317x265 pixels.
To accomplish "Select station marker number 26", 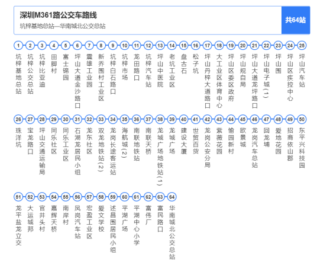I will [18, 119].
